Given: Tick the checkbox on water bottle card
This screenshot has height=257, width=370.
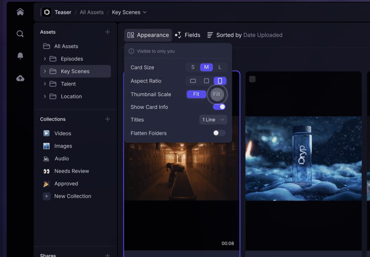Looking at the screenshot, I should pos(252,79).
